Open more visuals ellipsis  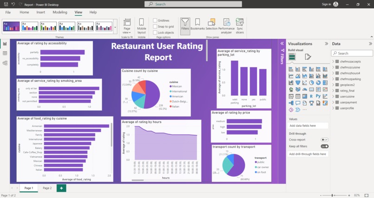304,110
